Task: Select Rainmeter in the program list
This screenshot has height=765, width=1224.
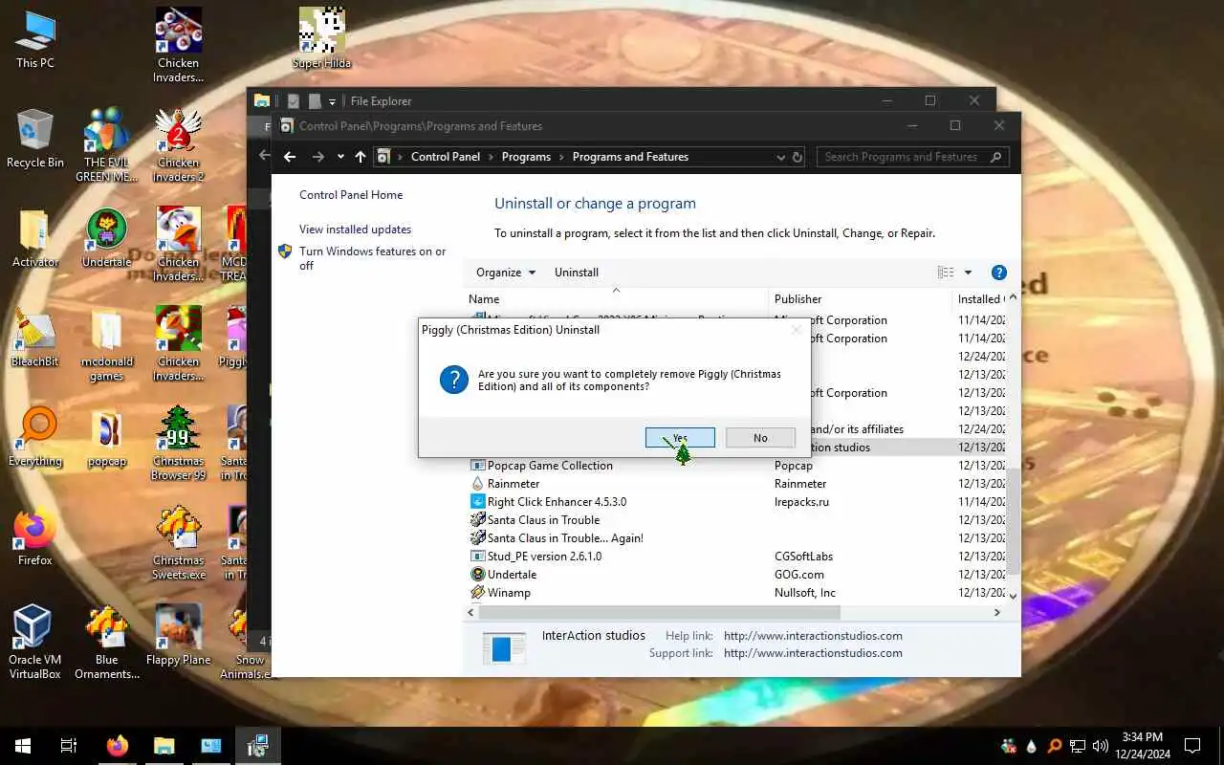Action: point(514,484)
